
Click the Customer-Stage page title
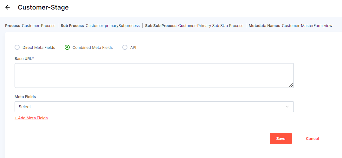pos(43,7)
